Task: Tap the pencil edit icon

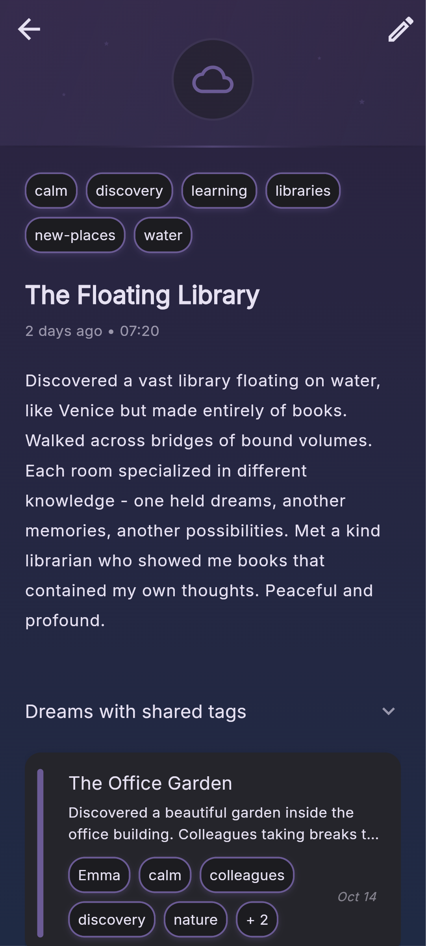Action: [400, 29]
